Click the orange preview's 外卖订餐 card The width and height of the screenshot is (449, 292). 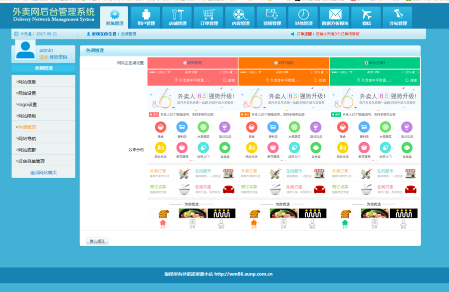(261, 173)
